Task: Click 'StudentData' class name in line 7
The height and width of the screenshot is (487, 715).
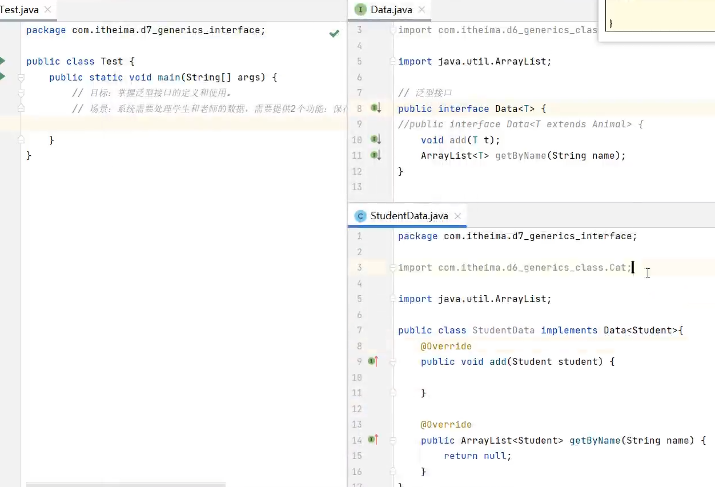Action: [504, 330]
